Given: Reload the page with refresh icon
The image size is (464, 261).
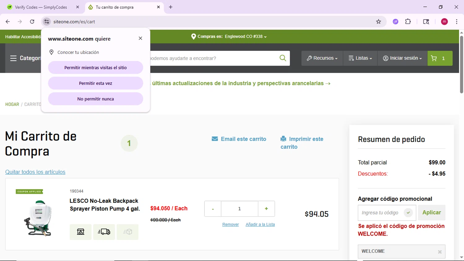Looking at the screenshot, I should tap(32, 22).
